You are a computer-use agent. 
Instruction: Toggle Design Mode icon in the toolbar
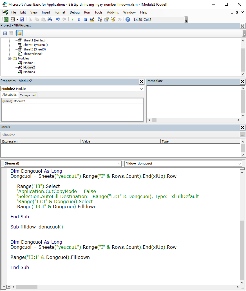92,19
